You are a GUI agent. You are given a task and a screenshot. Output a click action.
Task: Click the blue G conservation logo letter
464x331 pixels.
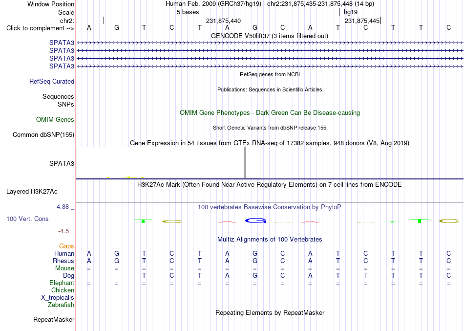pos(256,221)
